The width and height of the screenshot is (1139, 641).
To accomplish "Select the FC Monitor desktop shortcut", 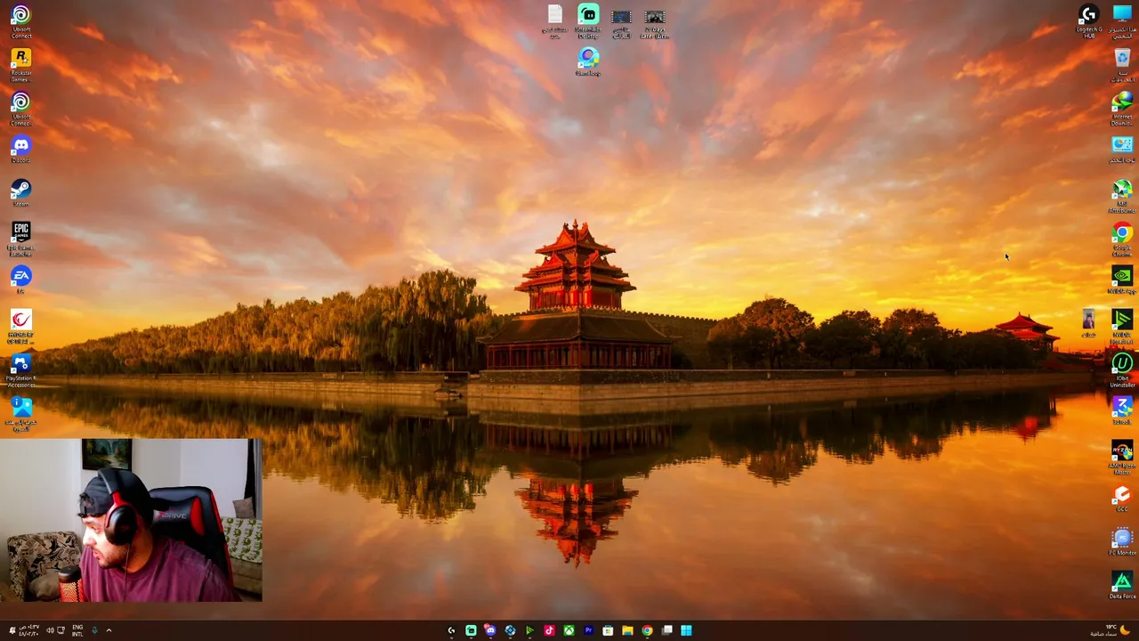I will click(1122, 542).
